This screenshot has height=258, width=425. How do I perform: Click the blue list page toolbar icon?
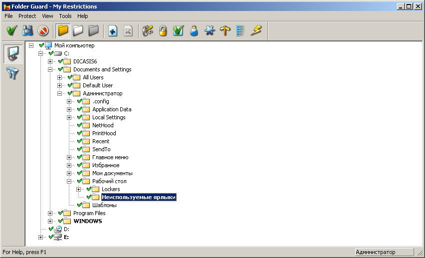pos(240,30)
